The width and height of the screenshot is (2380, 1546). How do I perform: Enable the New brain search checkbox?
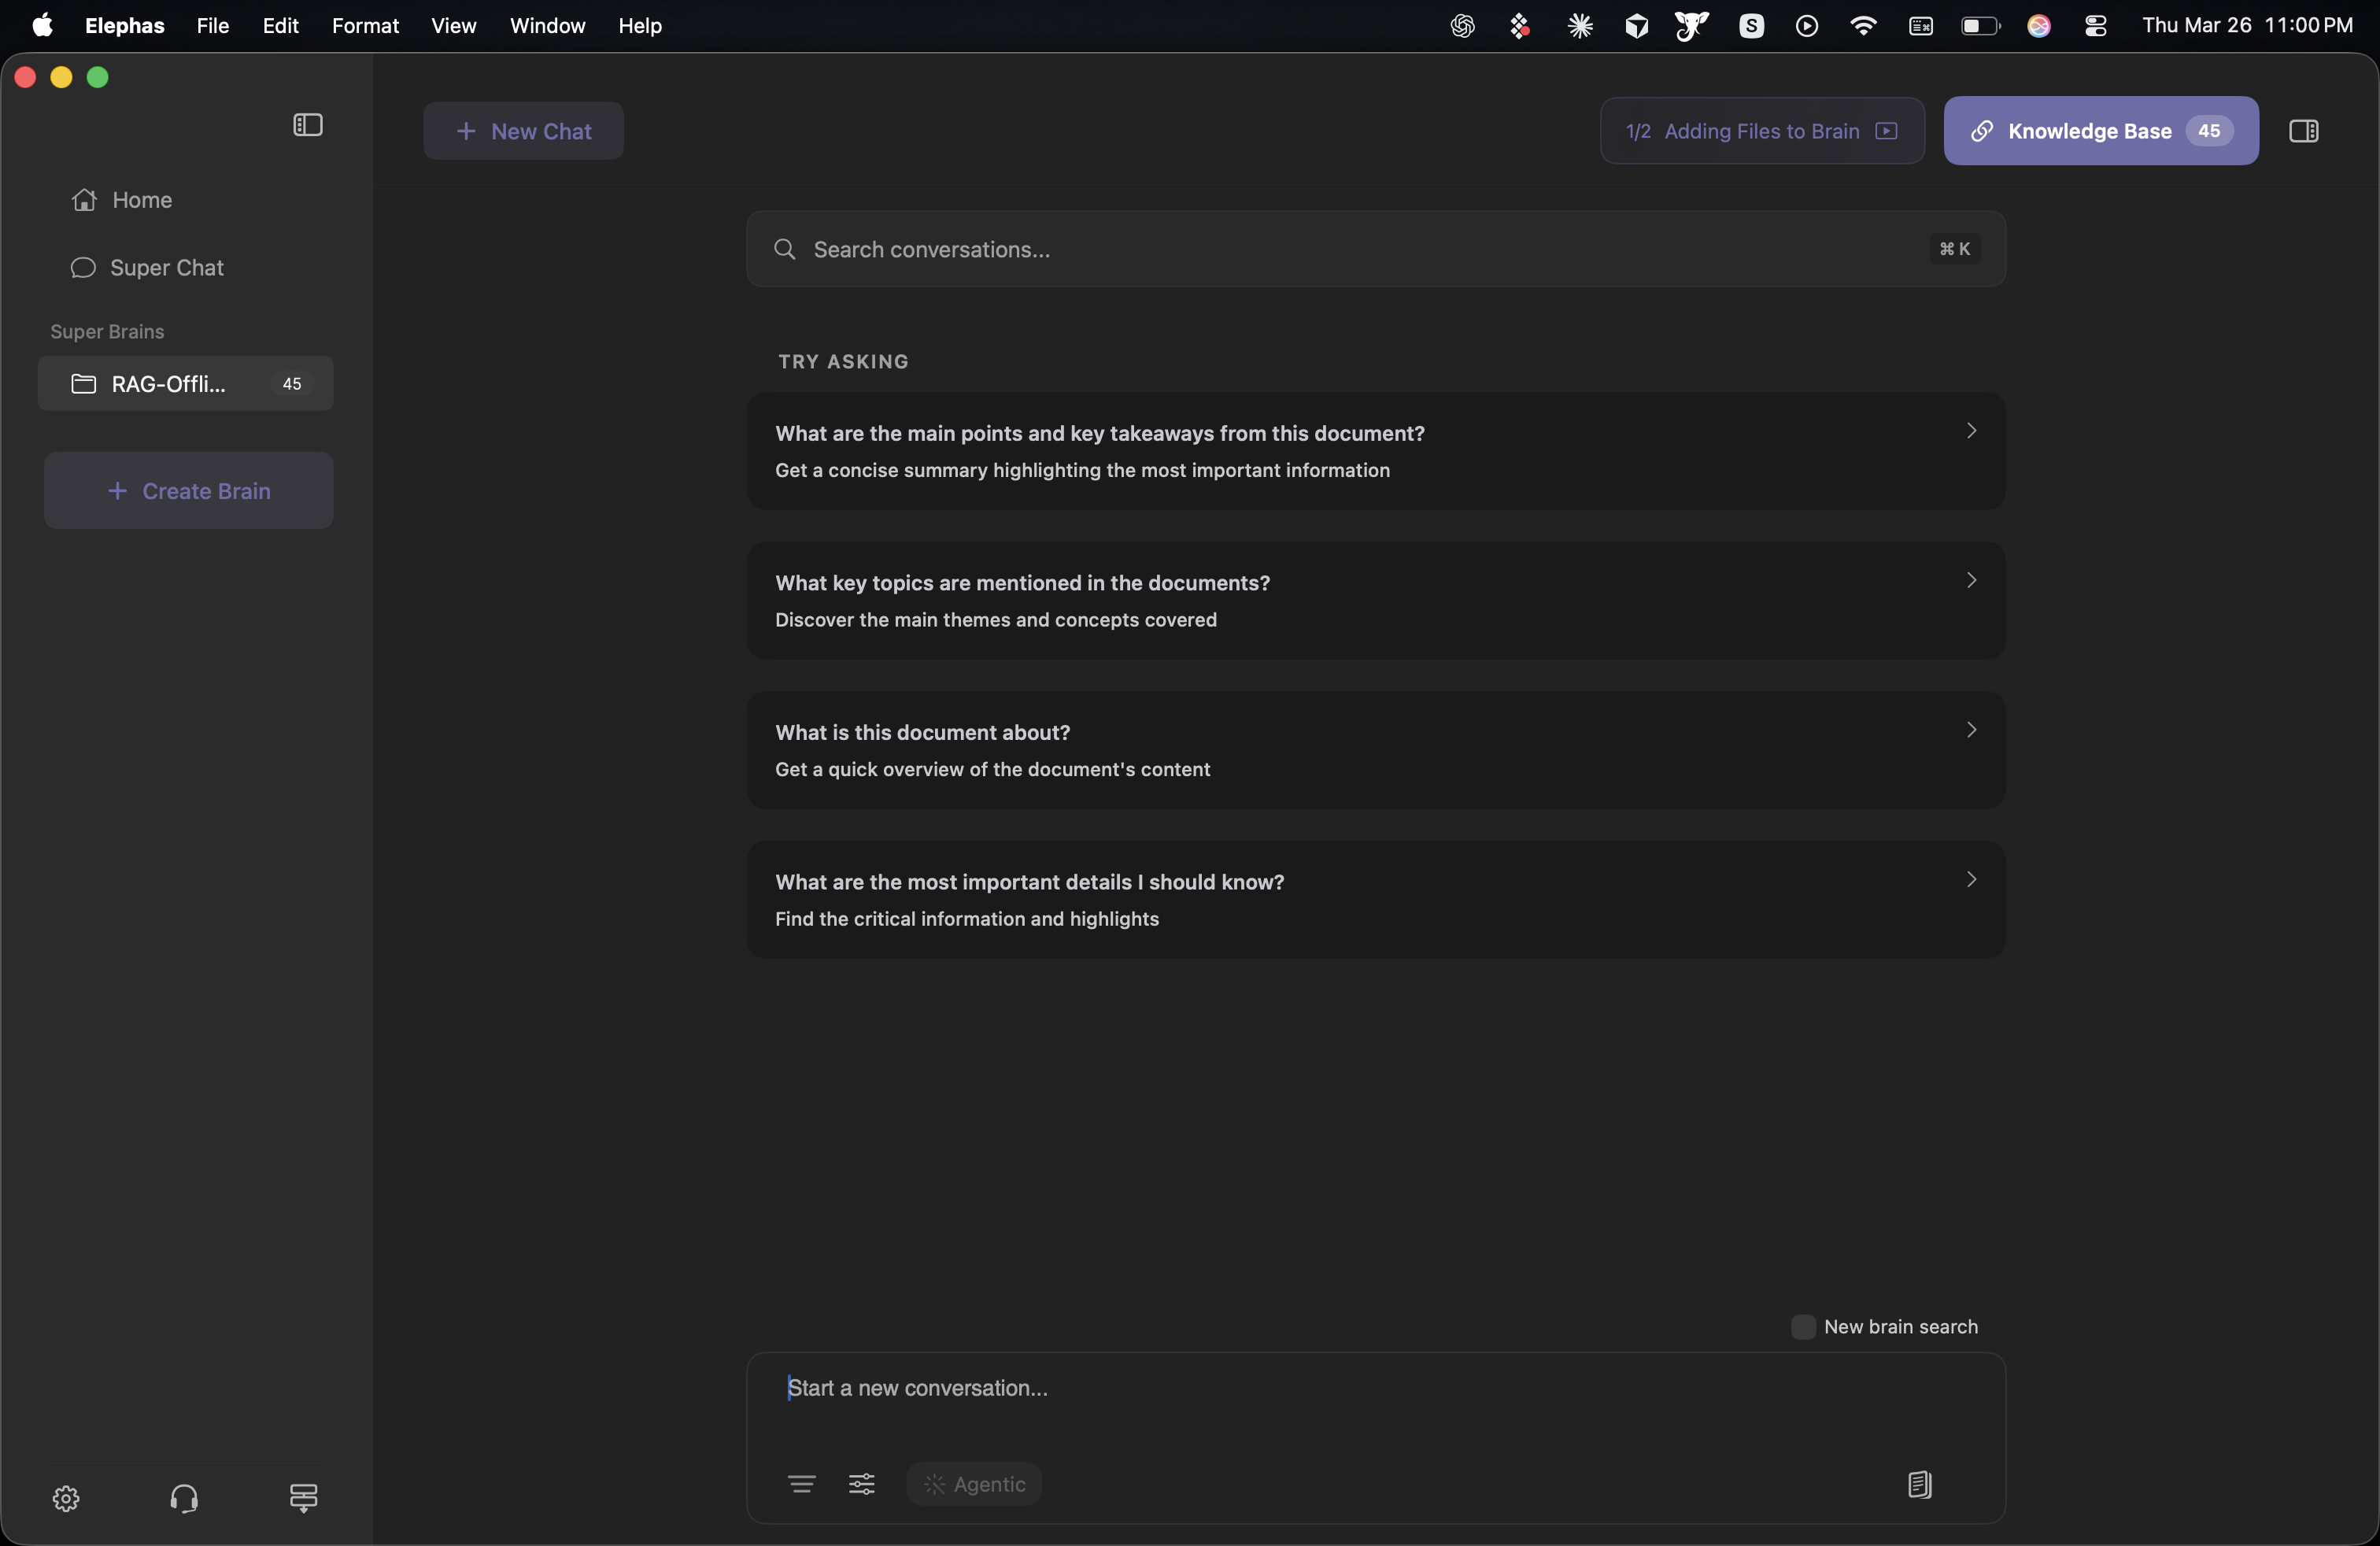pos(1803,1326)
